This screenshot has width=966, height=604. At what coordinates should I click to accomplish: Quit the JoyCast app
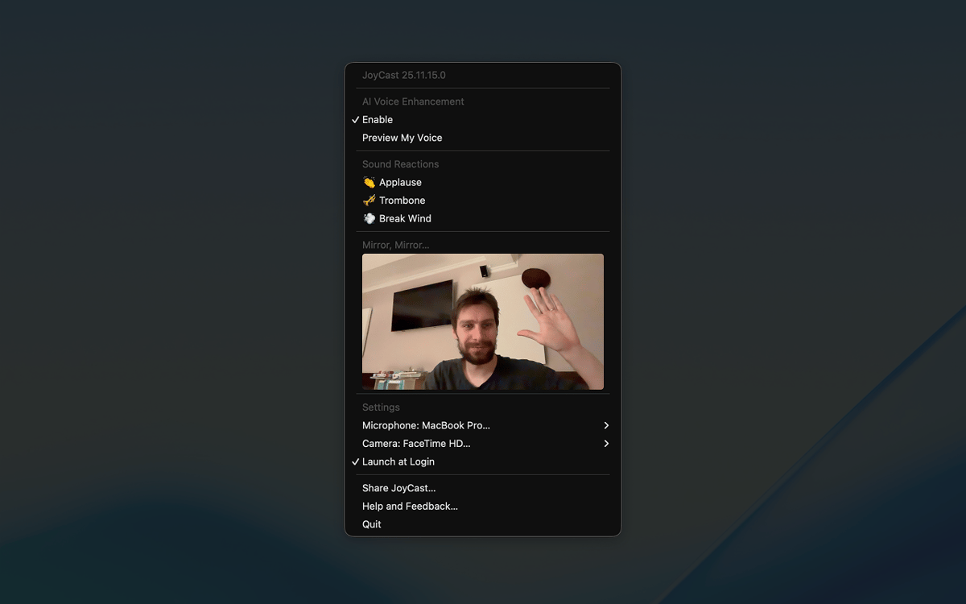click(372, 524)
